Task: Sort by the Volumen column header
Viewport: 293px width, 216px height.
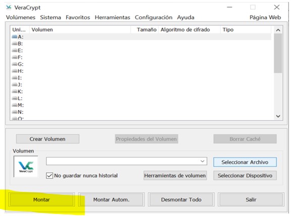Action: pos(80,30)
